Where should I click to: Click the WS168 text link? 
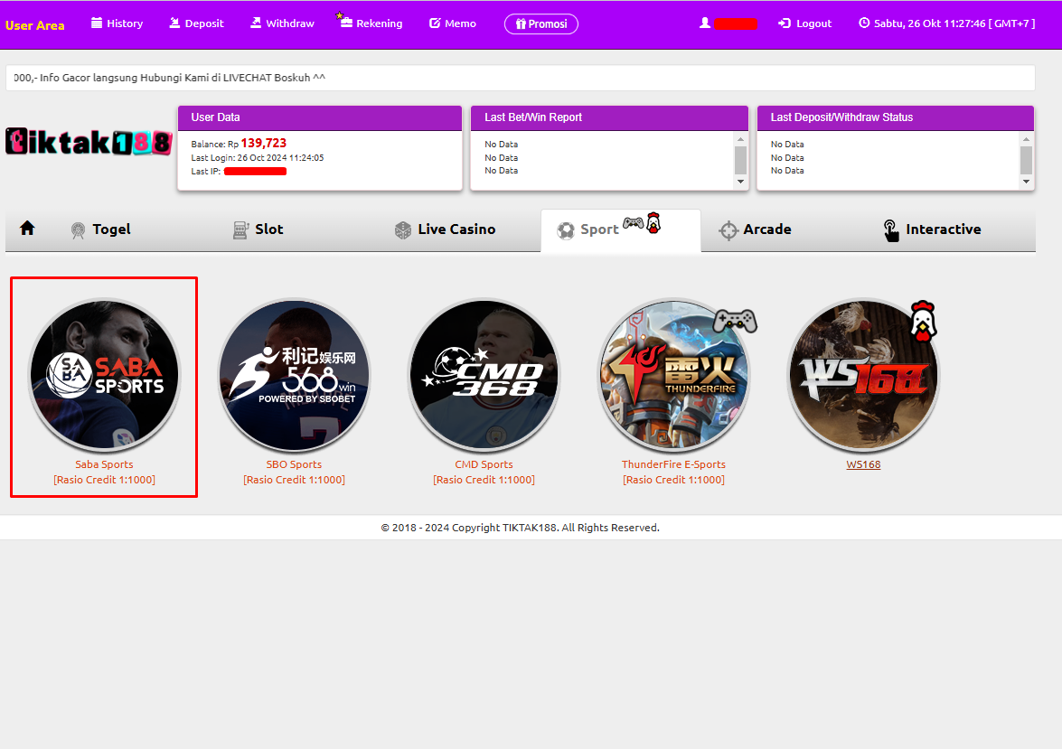pos(863,464)
